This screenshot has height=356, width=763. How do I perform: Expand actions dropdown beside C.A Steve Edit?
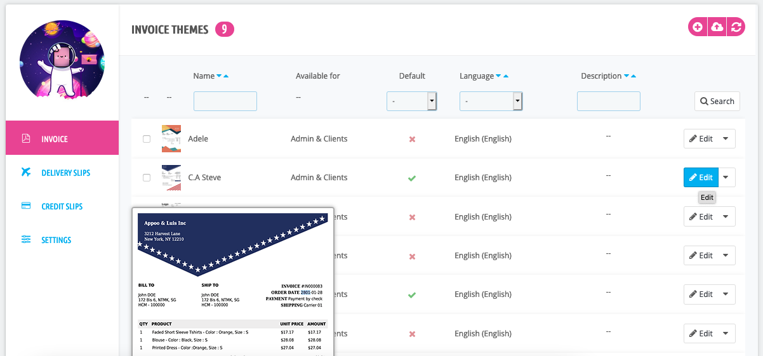click(x=726, y=178)
